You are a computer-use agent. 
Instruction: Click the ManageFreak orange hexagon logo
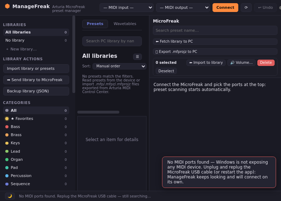pos(7,6)
